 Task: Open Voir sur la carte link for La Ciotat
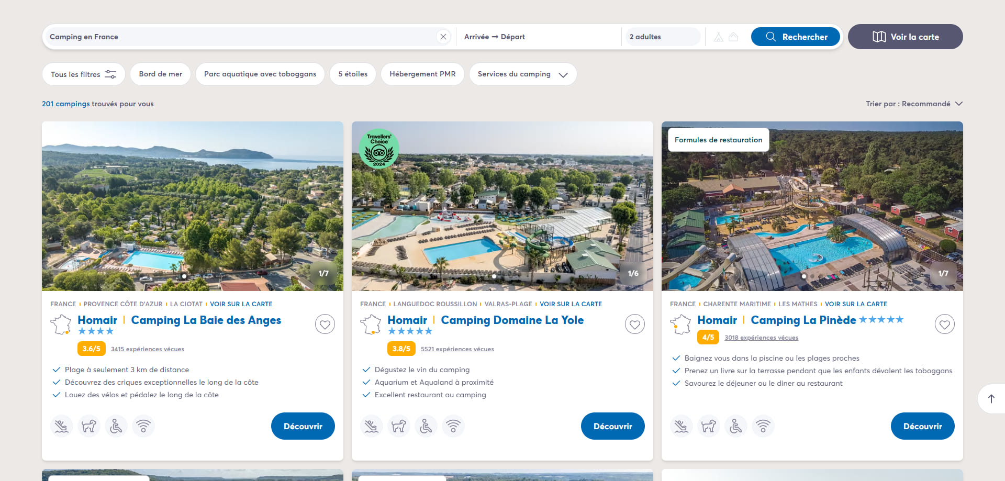click(x=241, y=304)
